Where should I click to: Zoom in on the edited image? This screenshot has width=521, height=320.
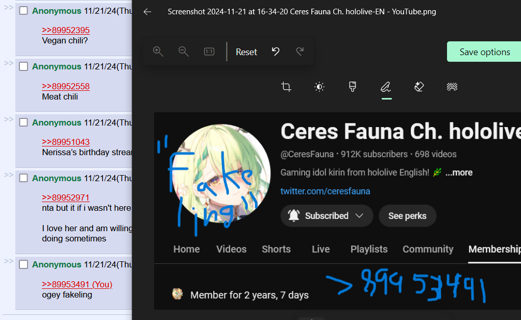158,52
